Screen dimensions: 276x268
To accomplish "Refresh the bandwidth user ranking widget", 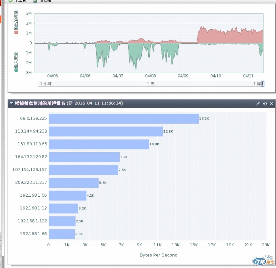I will 265,104.
